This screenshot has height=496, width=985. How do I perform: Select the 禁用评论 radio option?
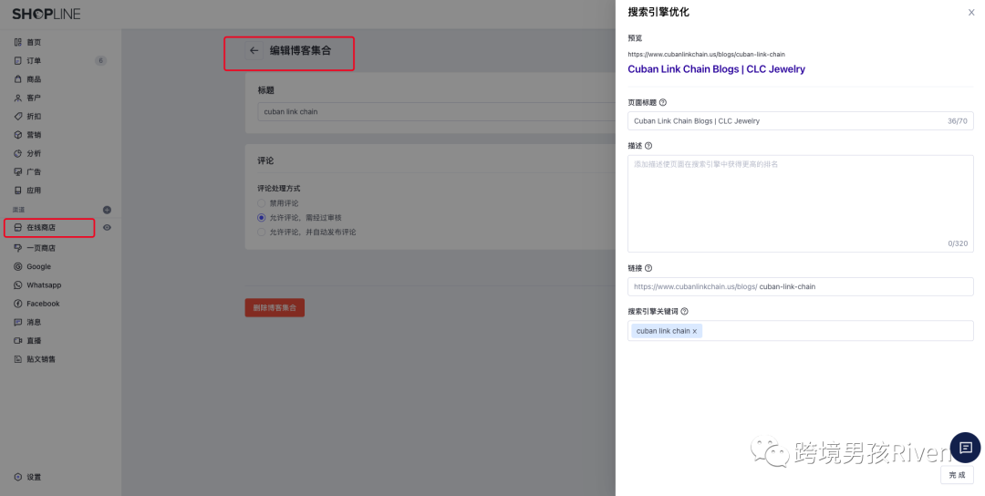pos(262,203)
